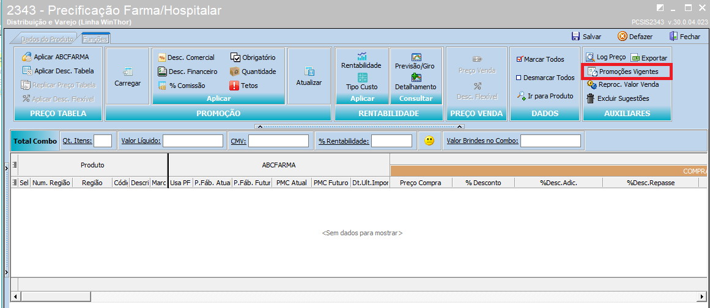The height and width of the screenshot is (308, 710).
Task: Click the Sel column header
Action: pos(24,182)
